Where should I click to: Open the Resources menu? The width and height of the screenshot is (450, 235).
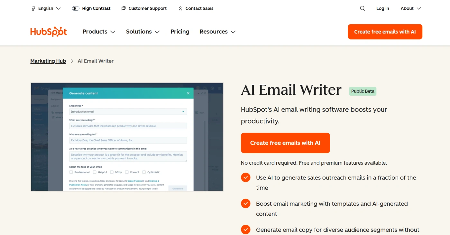(217, 32)
